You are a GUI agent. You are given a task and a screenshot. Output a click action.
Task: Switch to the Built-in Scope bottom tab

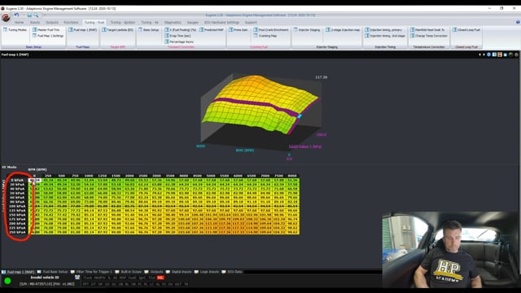[x=129, y=272]
